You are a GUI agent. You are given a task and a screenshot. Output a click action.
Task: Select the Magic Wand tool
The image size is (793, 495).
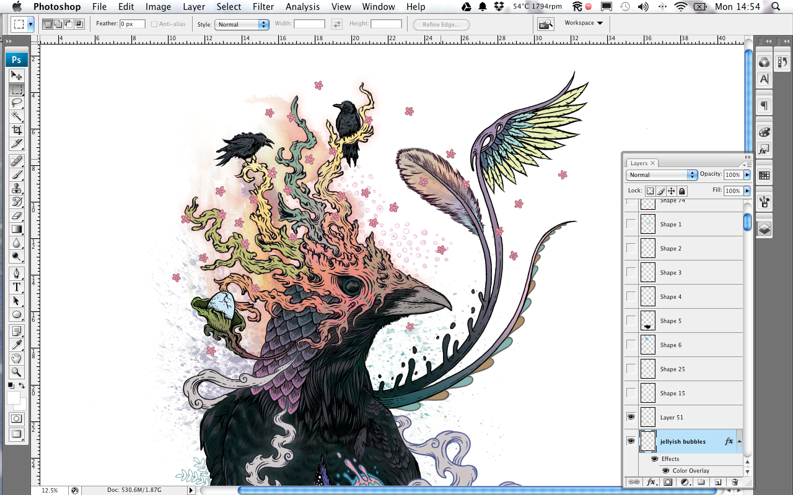17,116
